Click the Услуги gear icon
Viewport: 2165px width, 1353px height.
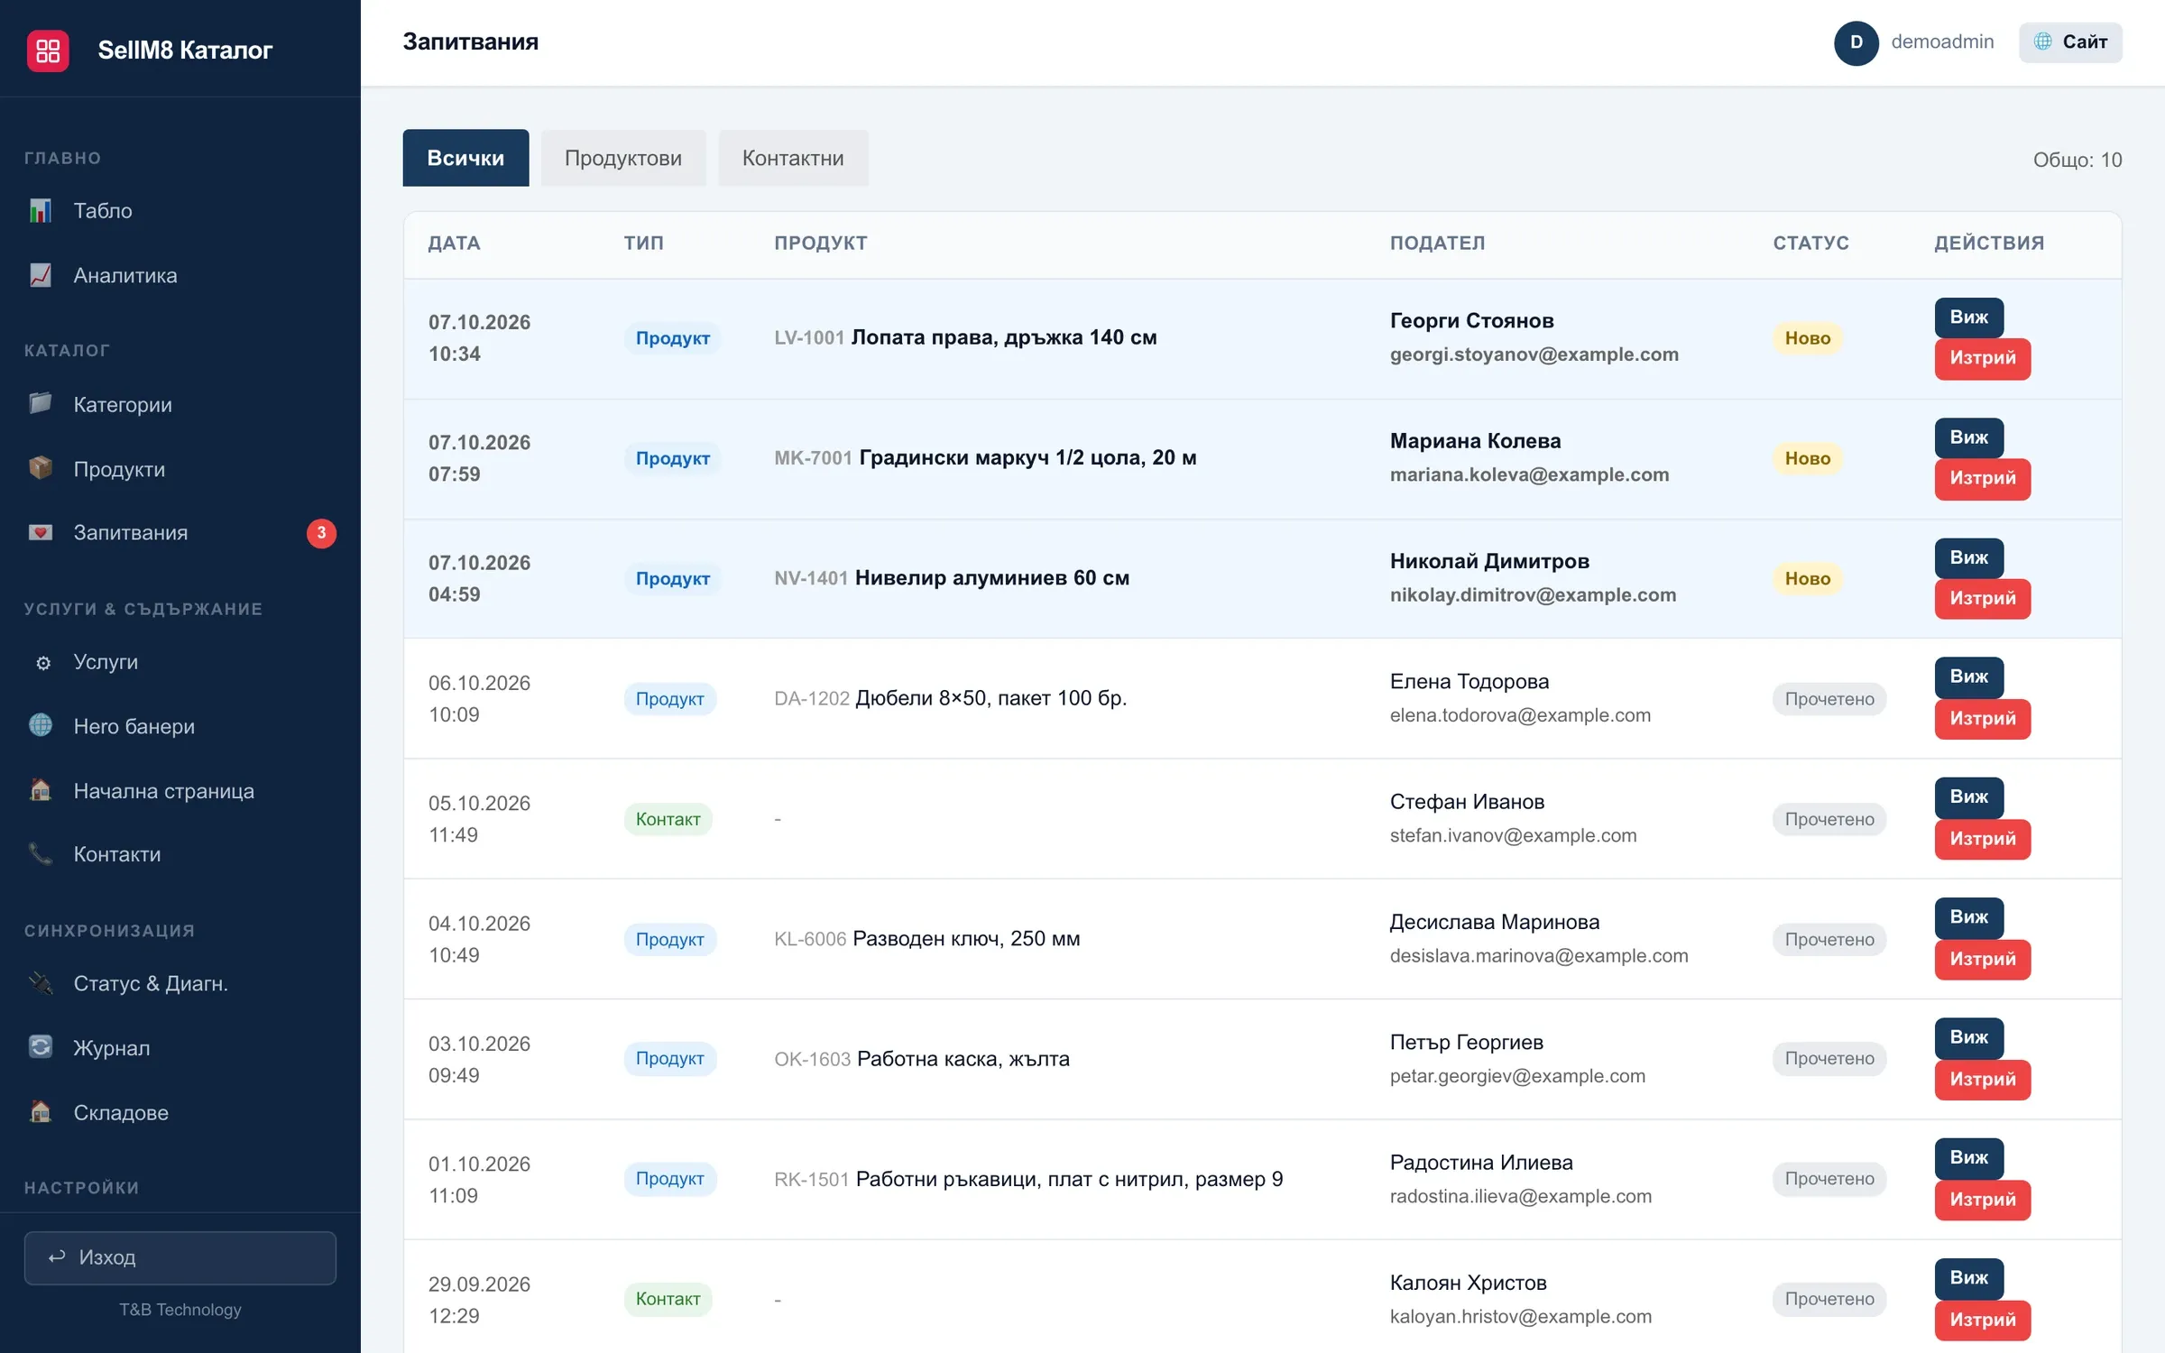42,662
